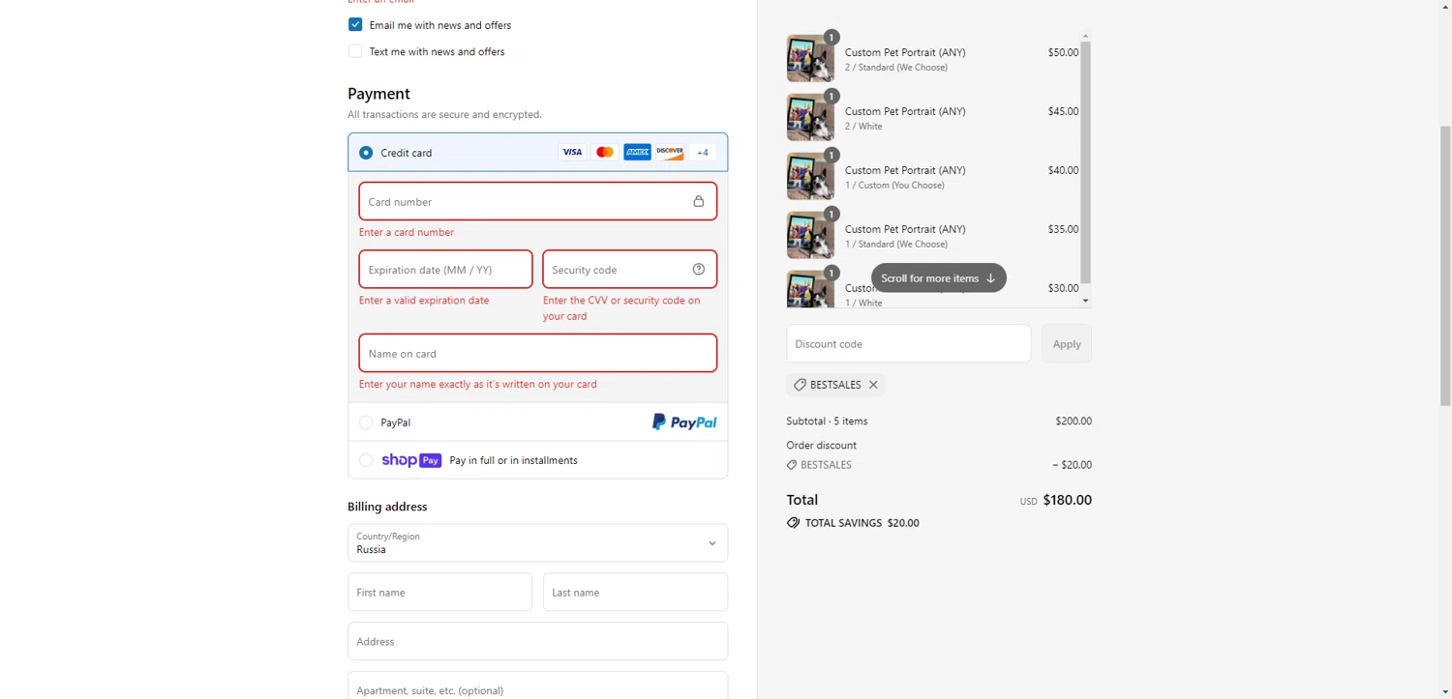Image resolution: width=1452 pixels, height=699 pixels.
Task: Click the "Enter a valid expiration date" error
Action: (x=424, y=301)
